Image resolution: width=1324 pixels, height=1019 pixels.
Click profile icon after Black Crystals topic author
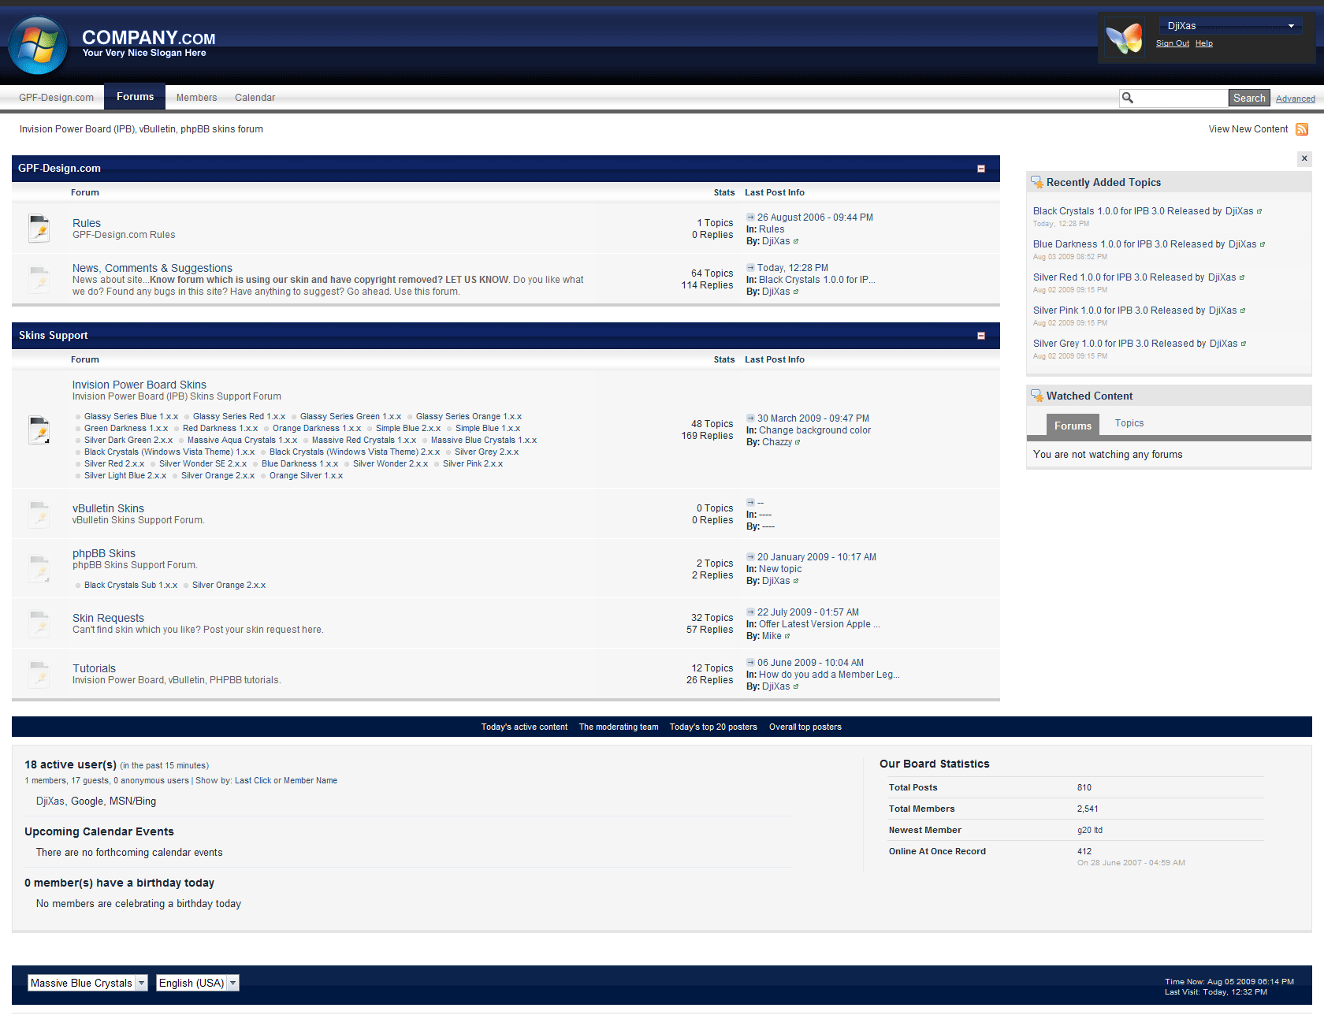click(x=1259, y=211)
